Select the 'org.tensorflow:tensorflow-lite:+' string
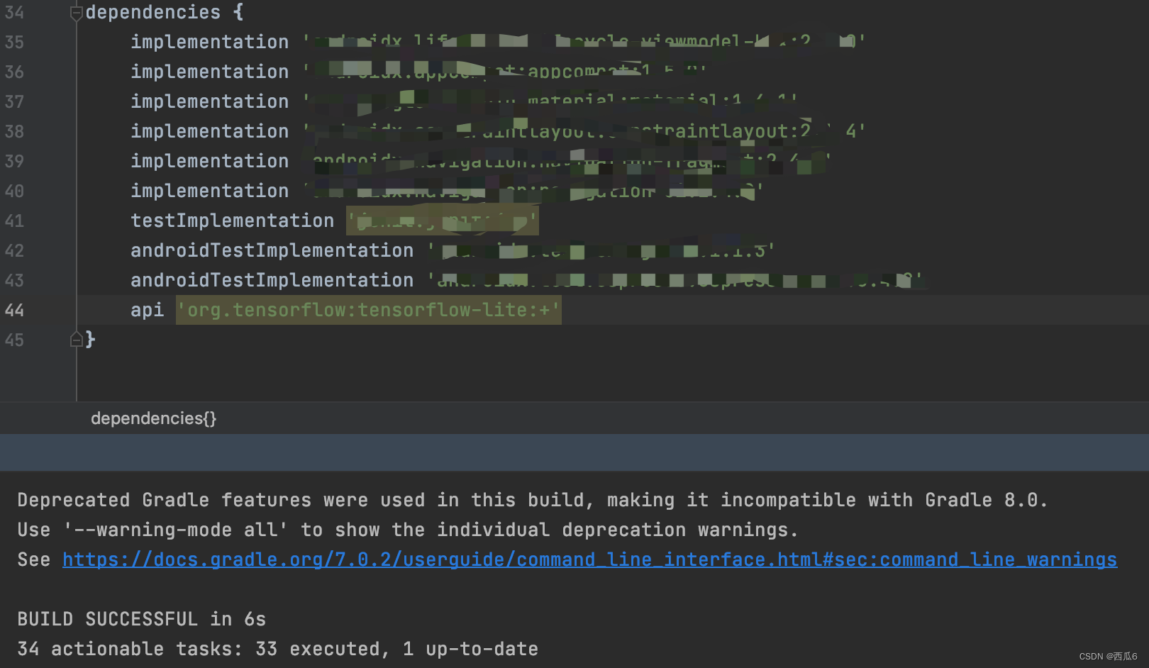This screenshot has height=668, width=1149. click(x=369, y=310)
